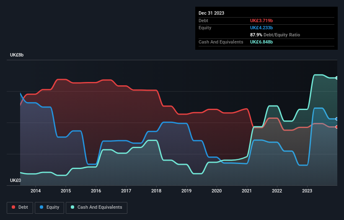The image size is (344, 220).
Task: Click the UK£6.848b cash value
Action: point(261,42)
